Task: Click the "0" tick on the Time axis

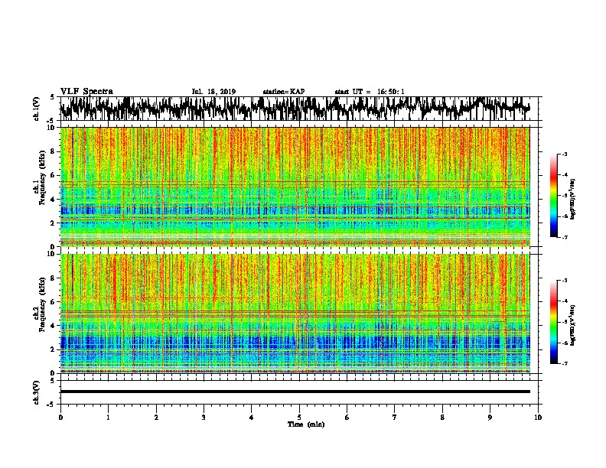Action: pos(60,418)
